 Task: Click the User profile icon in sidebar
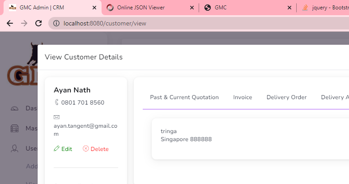(15, 148)
